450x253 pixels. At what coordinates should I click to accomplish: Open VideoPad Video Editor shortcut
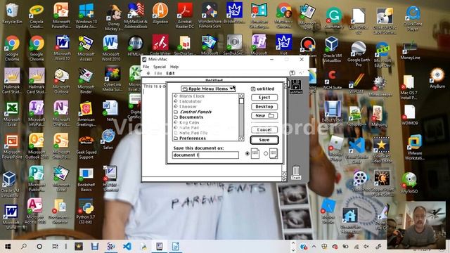pos(381,150)
